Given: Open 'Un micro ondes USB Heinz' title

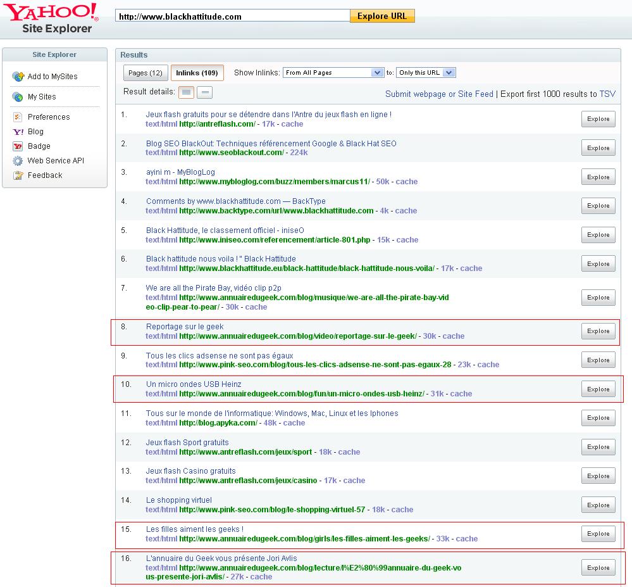Looking at the screenshot, I should [x=194, y=384].
